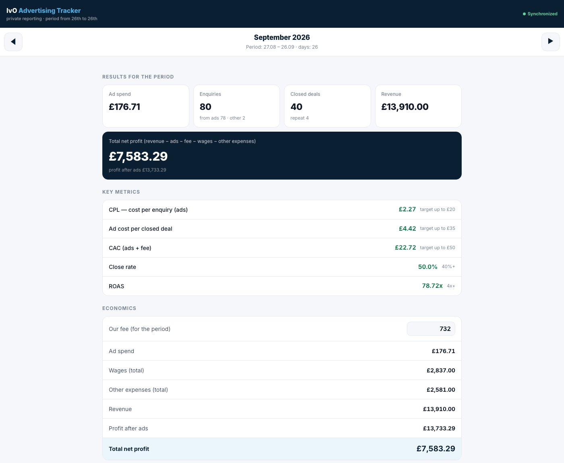Select the 'Period: 27.08 – 26.09 · days: 26' line
Viewport: 564px width, 463px height.
click(x=282, y=47)
